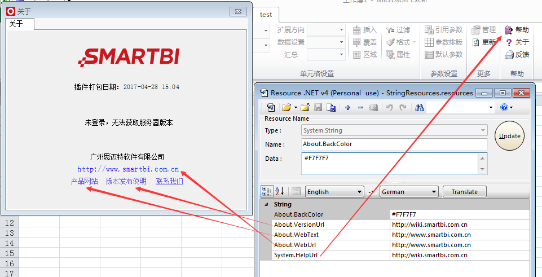The image size is (542, 277).
Task: Switch property grid to categorized view
Action: point(267,191)
